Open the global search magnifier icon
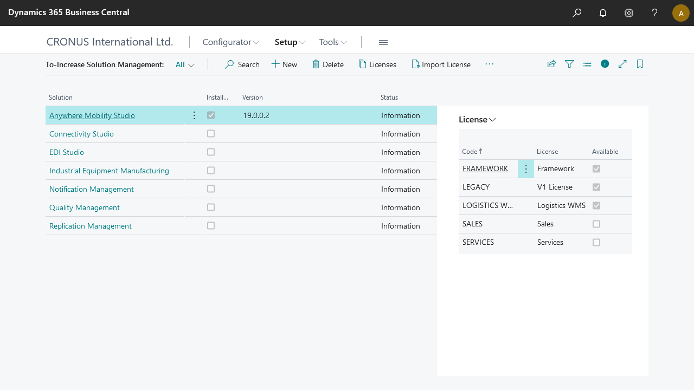 [577, 13]
